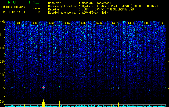Viewport: 169px width, 107px height.
Task: Select the meteor count value 13
Action: pos(39,12)
